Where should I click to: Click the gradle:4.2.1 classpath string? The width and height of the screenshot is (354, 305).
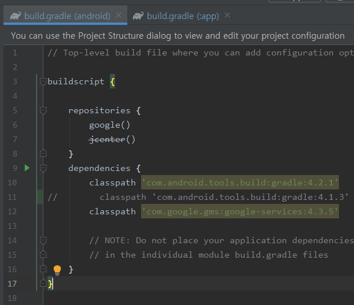(x=240, y=183)
